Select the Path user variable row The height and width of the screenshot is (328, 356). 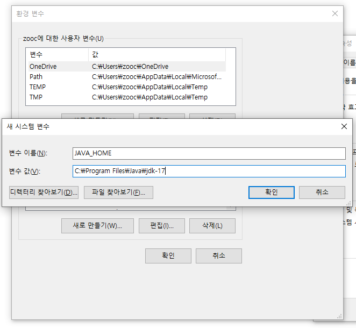click(x=127, y=77)
